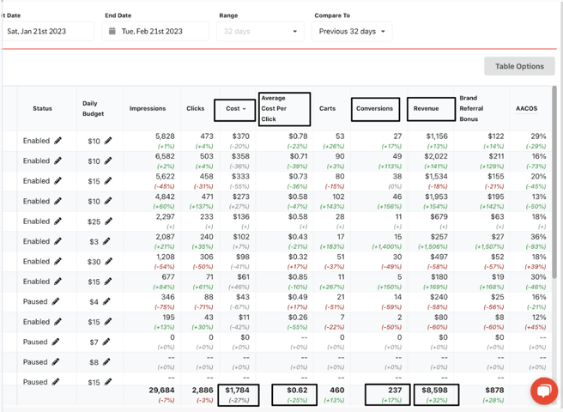Sort by the Cost column header
This screenshot has width=563, height=412.
click(235, 108)
